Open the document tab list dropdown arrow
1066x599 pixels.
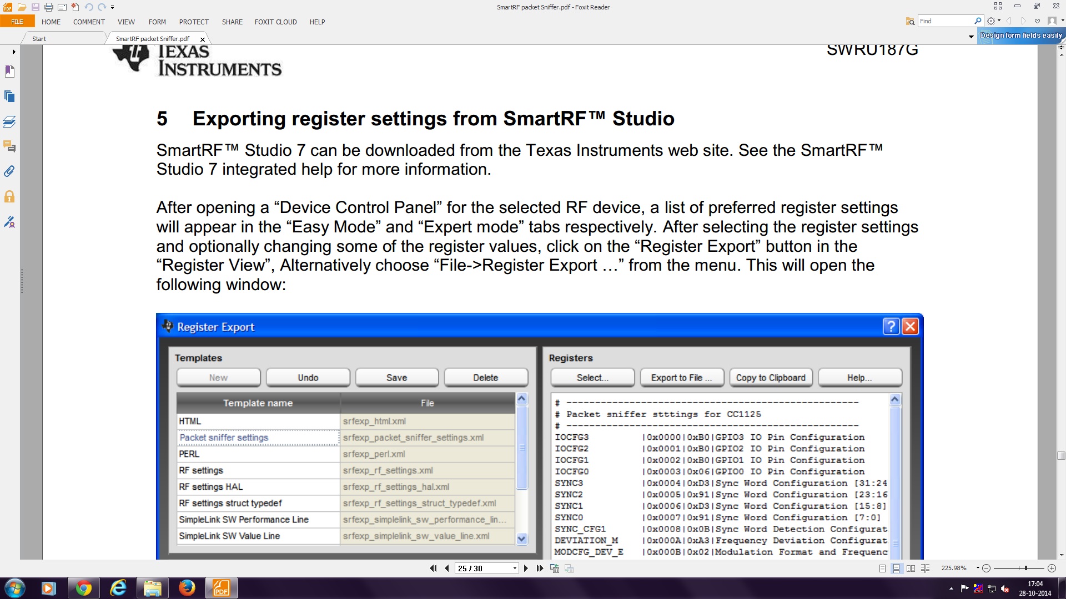coord(971,37)
